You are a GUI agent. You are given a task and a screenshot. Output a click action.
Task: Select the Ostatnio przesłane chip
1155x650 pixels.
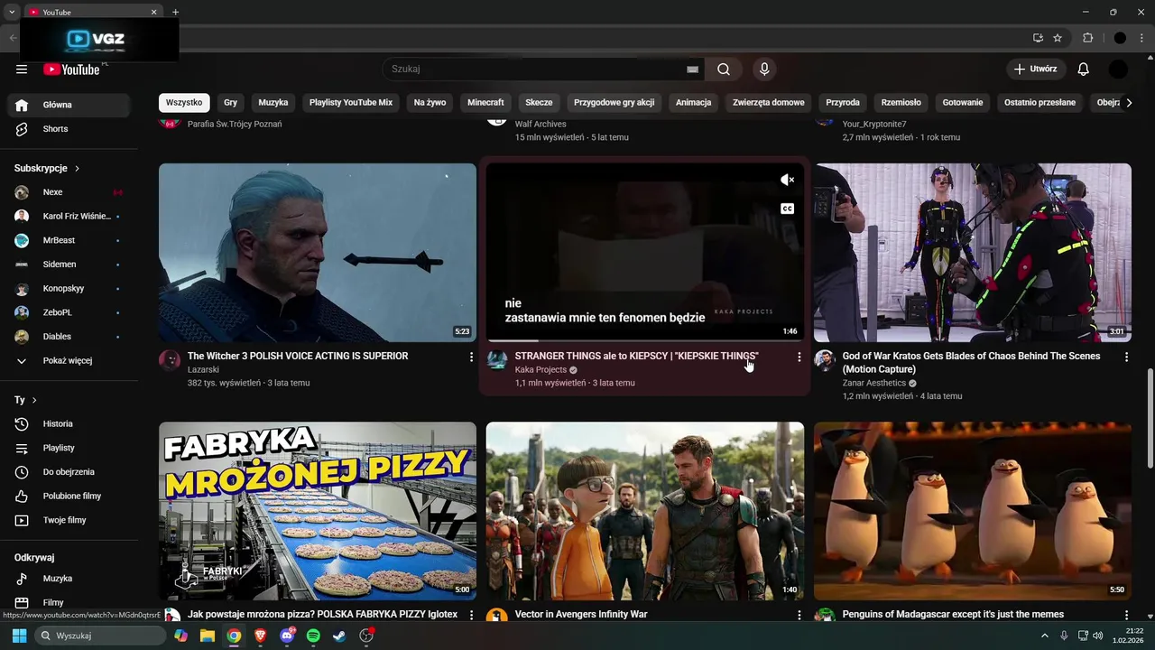click(1039, 103)
